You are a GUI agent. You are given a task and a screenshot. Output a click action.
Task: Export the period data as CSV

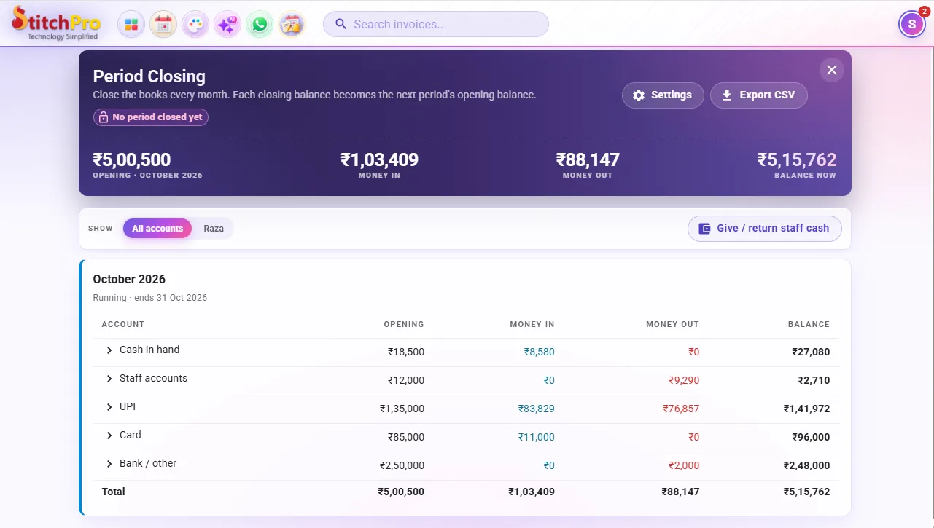[x=759, y=95]
